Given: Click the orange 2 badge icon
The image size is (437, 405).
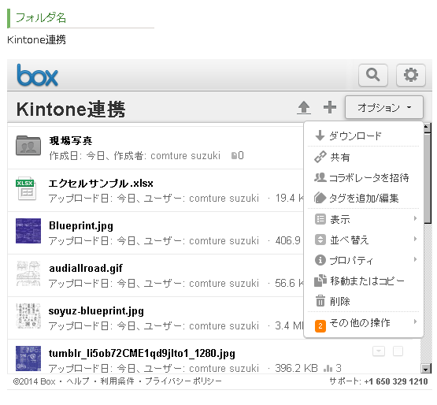Looking at the screenshot, I should (320, 325).
